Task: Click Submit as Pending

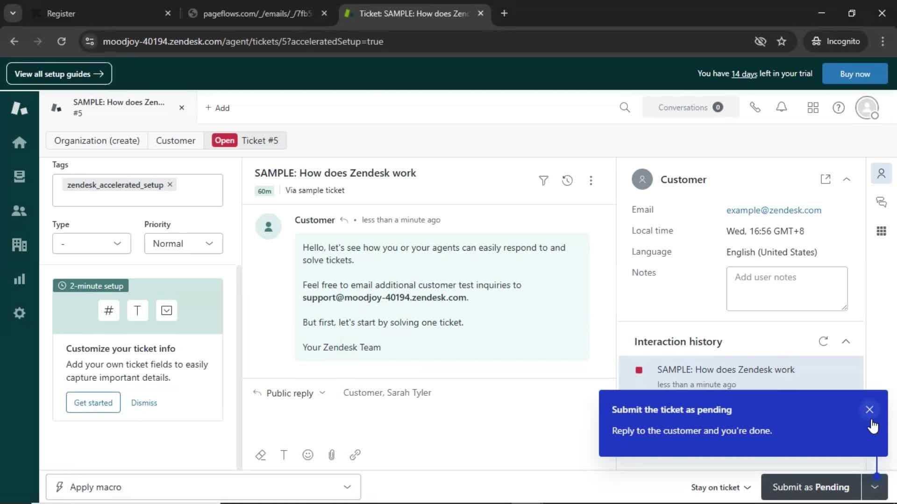Action: 811,487
